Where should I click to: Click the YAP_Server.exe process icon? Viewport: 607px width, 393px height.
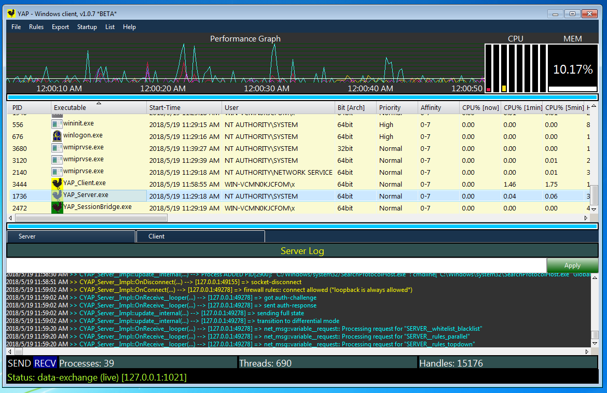[x=57, y=196]
